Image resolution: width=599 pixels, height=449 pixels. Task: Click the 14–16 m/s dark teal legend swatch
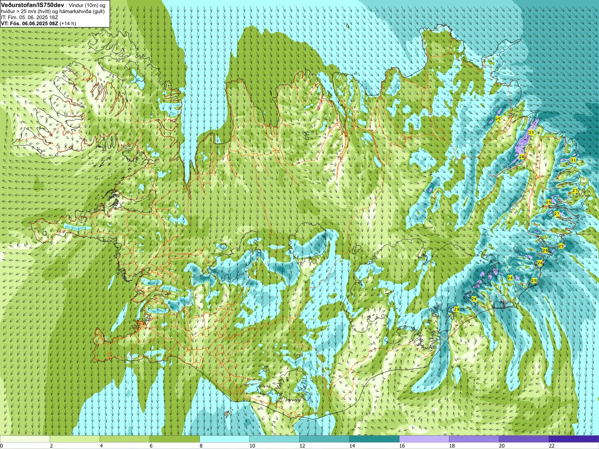pos(374,439)
